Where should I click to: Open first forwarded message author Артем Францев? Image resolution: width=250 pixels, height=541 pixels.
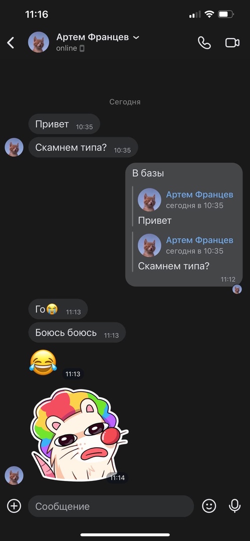[x=199, y=194]
